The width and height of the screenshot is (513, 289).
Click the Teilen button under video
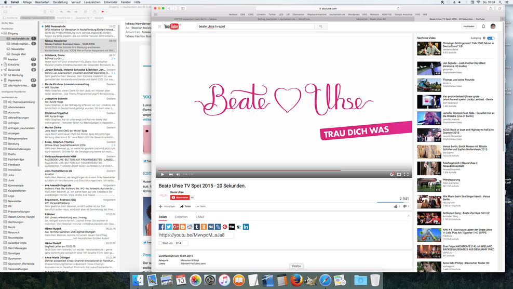(185, 206)
